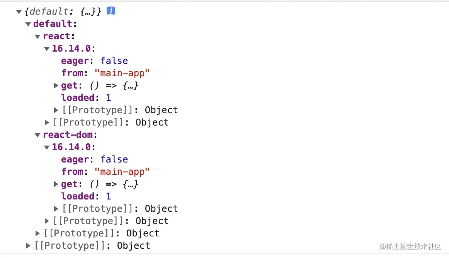Select the loaded: 1 value under react
The image size is (449, 258).
(109, 98)
